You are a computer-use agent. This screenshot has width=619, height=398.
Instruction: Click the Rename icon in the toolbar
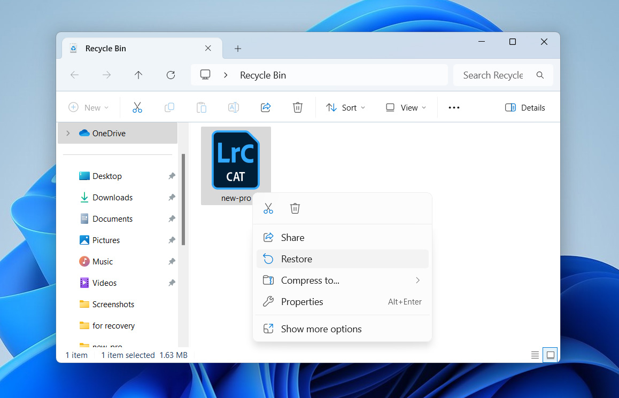tap(233, 107)
